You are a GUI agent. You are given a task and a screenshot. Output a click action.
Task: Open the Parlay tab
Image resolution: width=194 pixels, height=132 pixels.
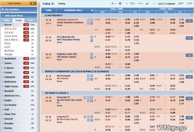pyautogui.click(x=62, y=4)
